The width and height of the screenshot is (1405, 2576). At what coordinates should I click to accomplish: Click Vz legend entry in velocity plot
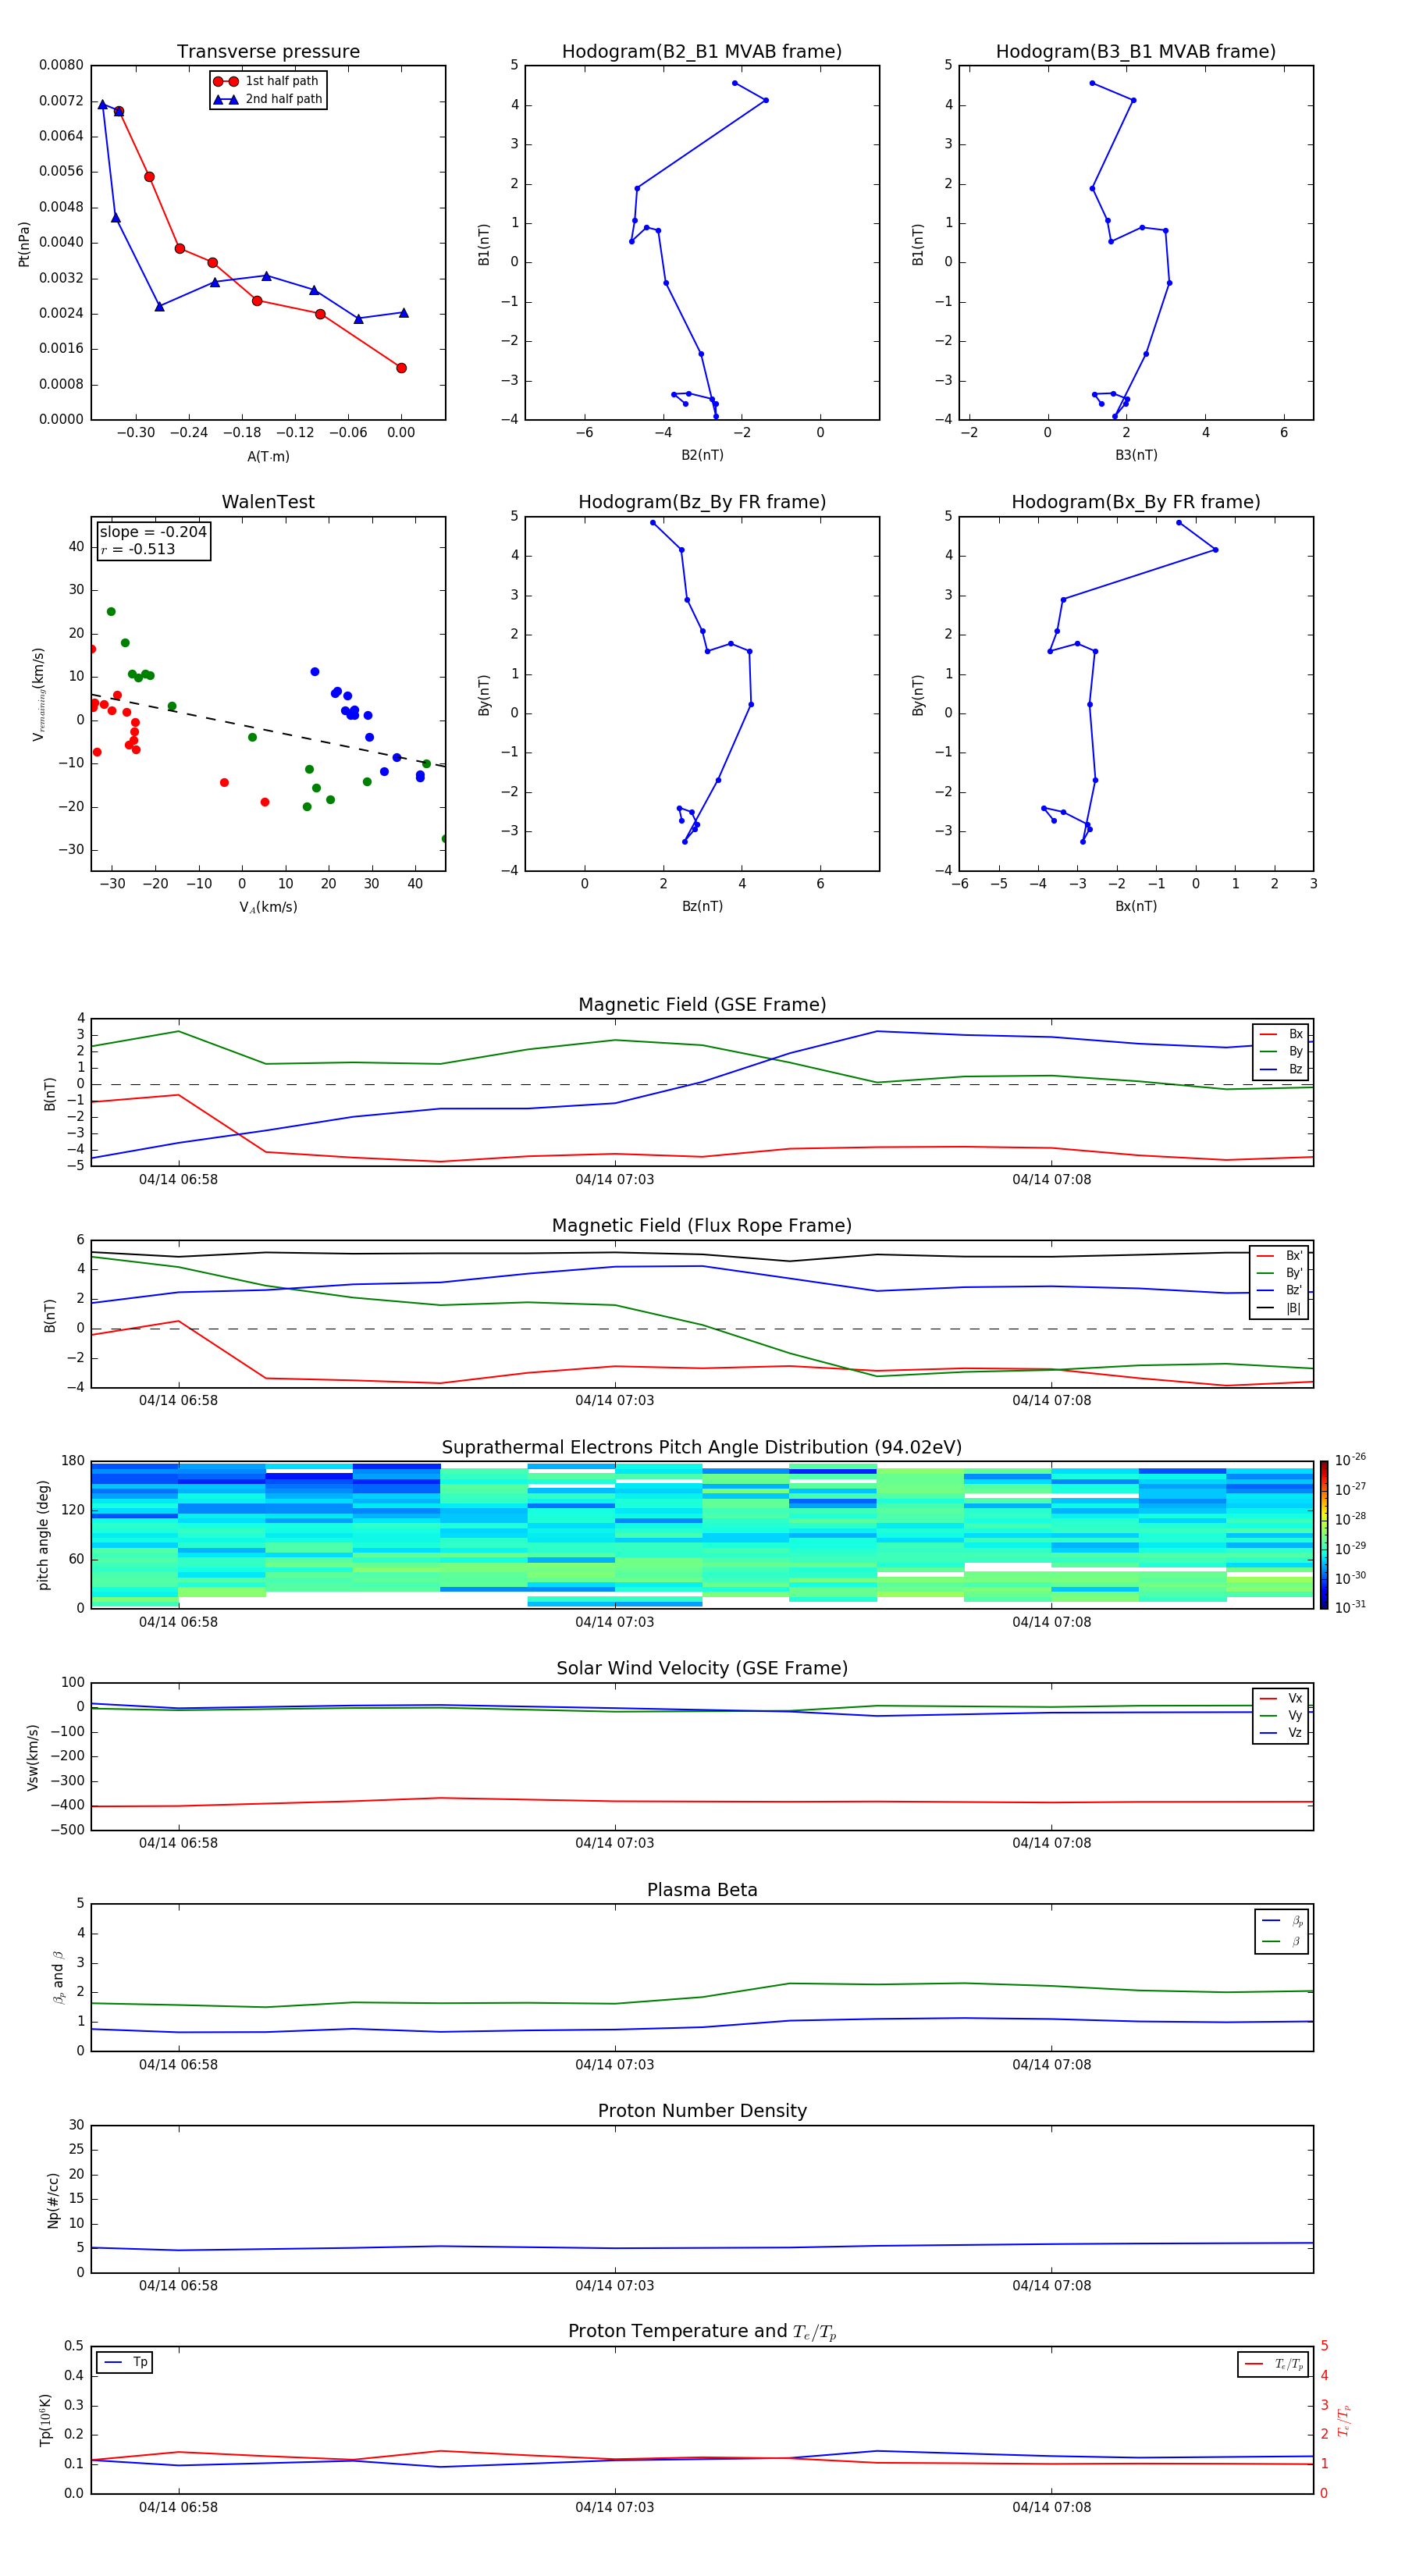(1281, 1733)
